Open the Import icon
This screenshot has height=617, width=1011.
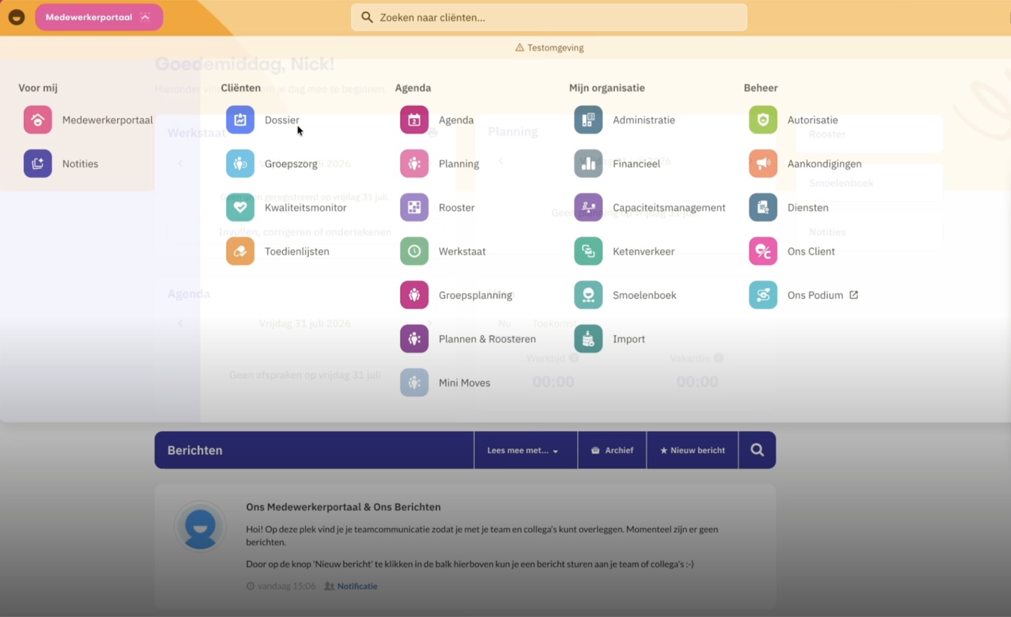coord(588,339)
